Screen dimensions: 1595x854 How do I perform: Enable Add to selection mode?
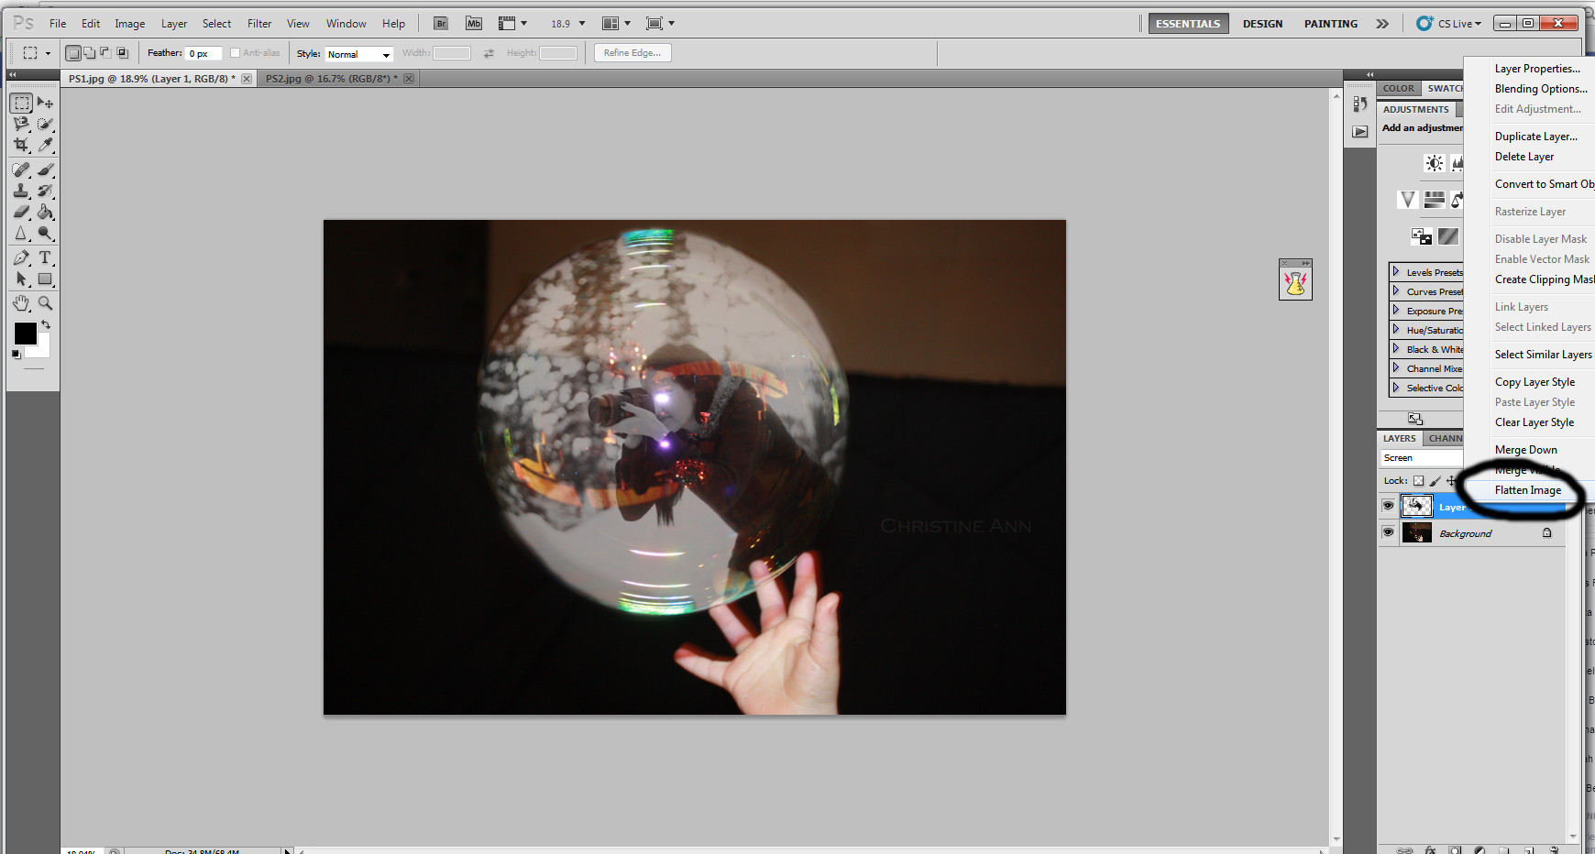coord(90,53)
